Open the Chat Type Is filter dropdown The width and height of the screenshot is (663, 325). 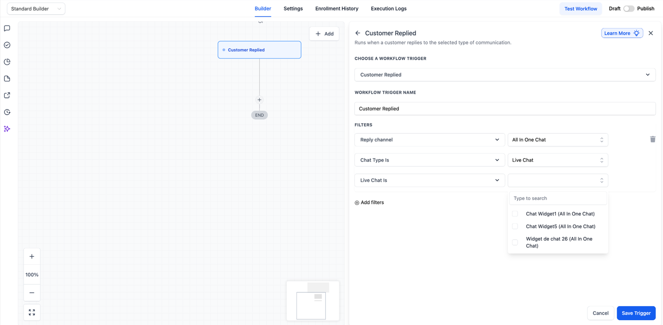[x=430, y=160]
